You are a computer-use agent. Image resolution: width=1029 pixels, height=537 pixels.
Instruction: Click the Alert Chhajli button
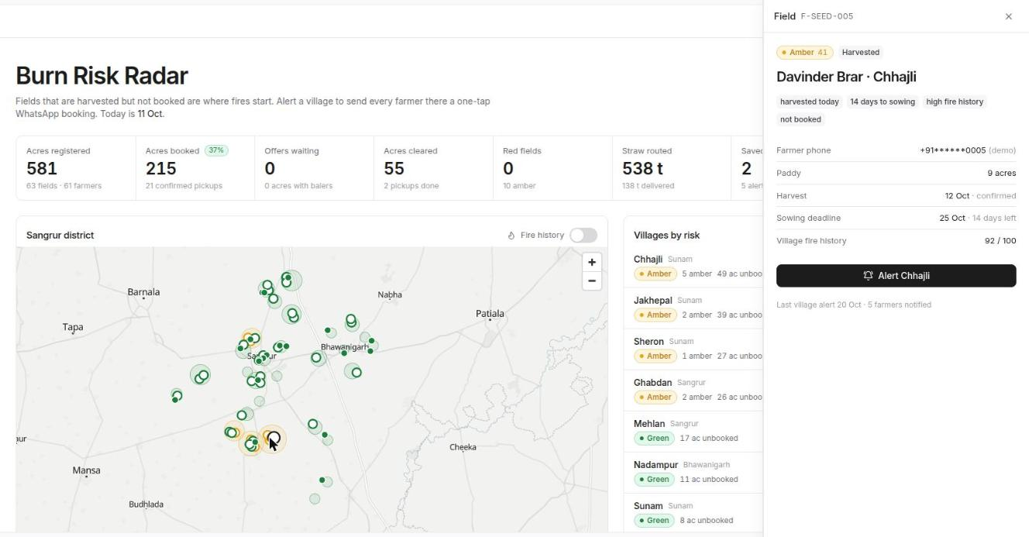[896, 276]
